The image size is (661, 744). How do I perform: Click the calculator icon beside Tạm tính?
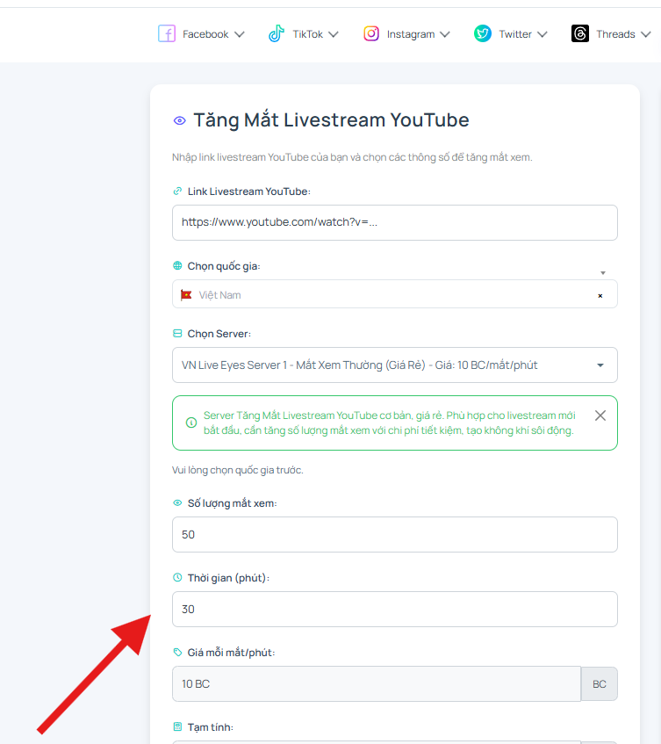click(177, 727)
